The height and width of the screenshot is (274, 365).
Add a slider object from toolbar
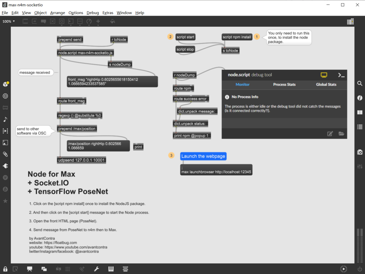click(80, 21)
